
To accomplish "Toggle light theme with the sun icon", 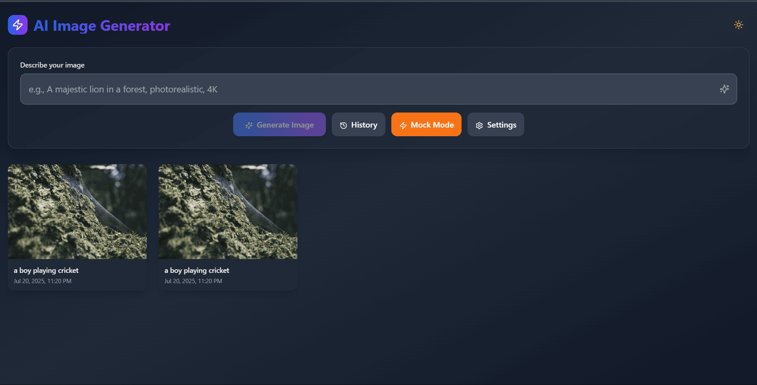I will point(738,25).
